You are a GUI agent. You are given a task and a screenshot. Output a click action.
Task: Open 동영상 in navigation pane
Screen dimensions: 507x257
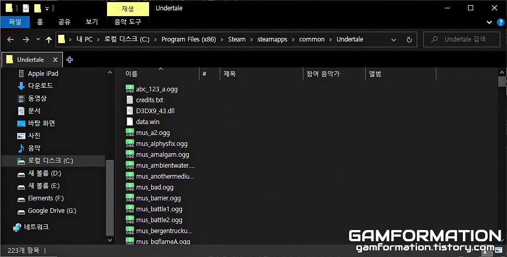tap(37, 98)
